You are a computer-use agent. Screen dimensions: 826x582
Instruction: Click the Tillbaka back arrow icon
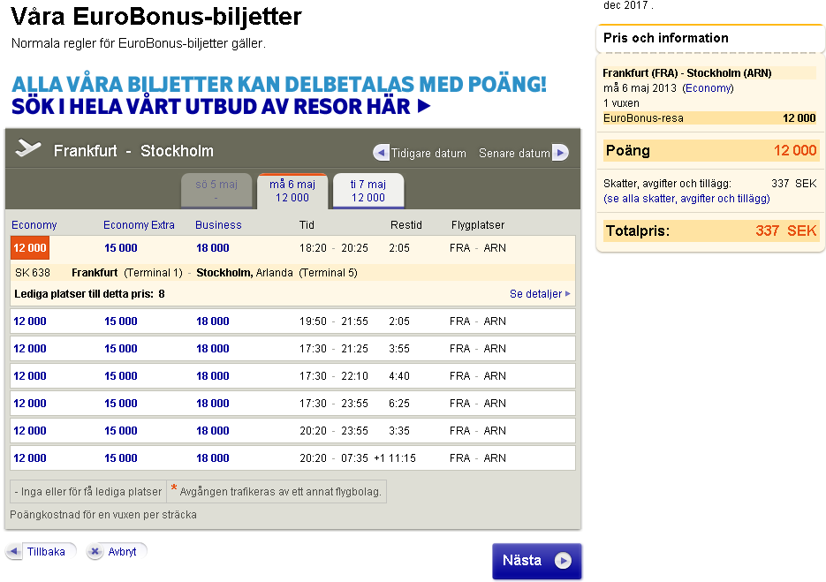[15, 551]
